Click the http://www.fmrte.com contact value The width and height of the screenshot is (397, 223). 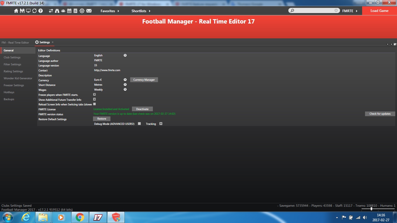pos(107,70)
